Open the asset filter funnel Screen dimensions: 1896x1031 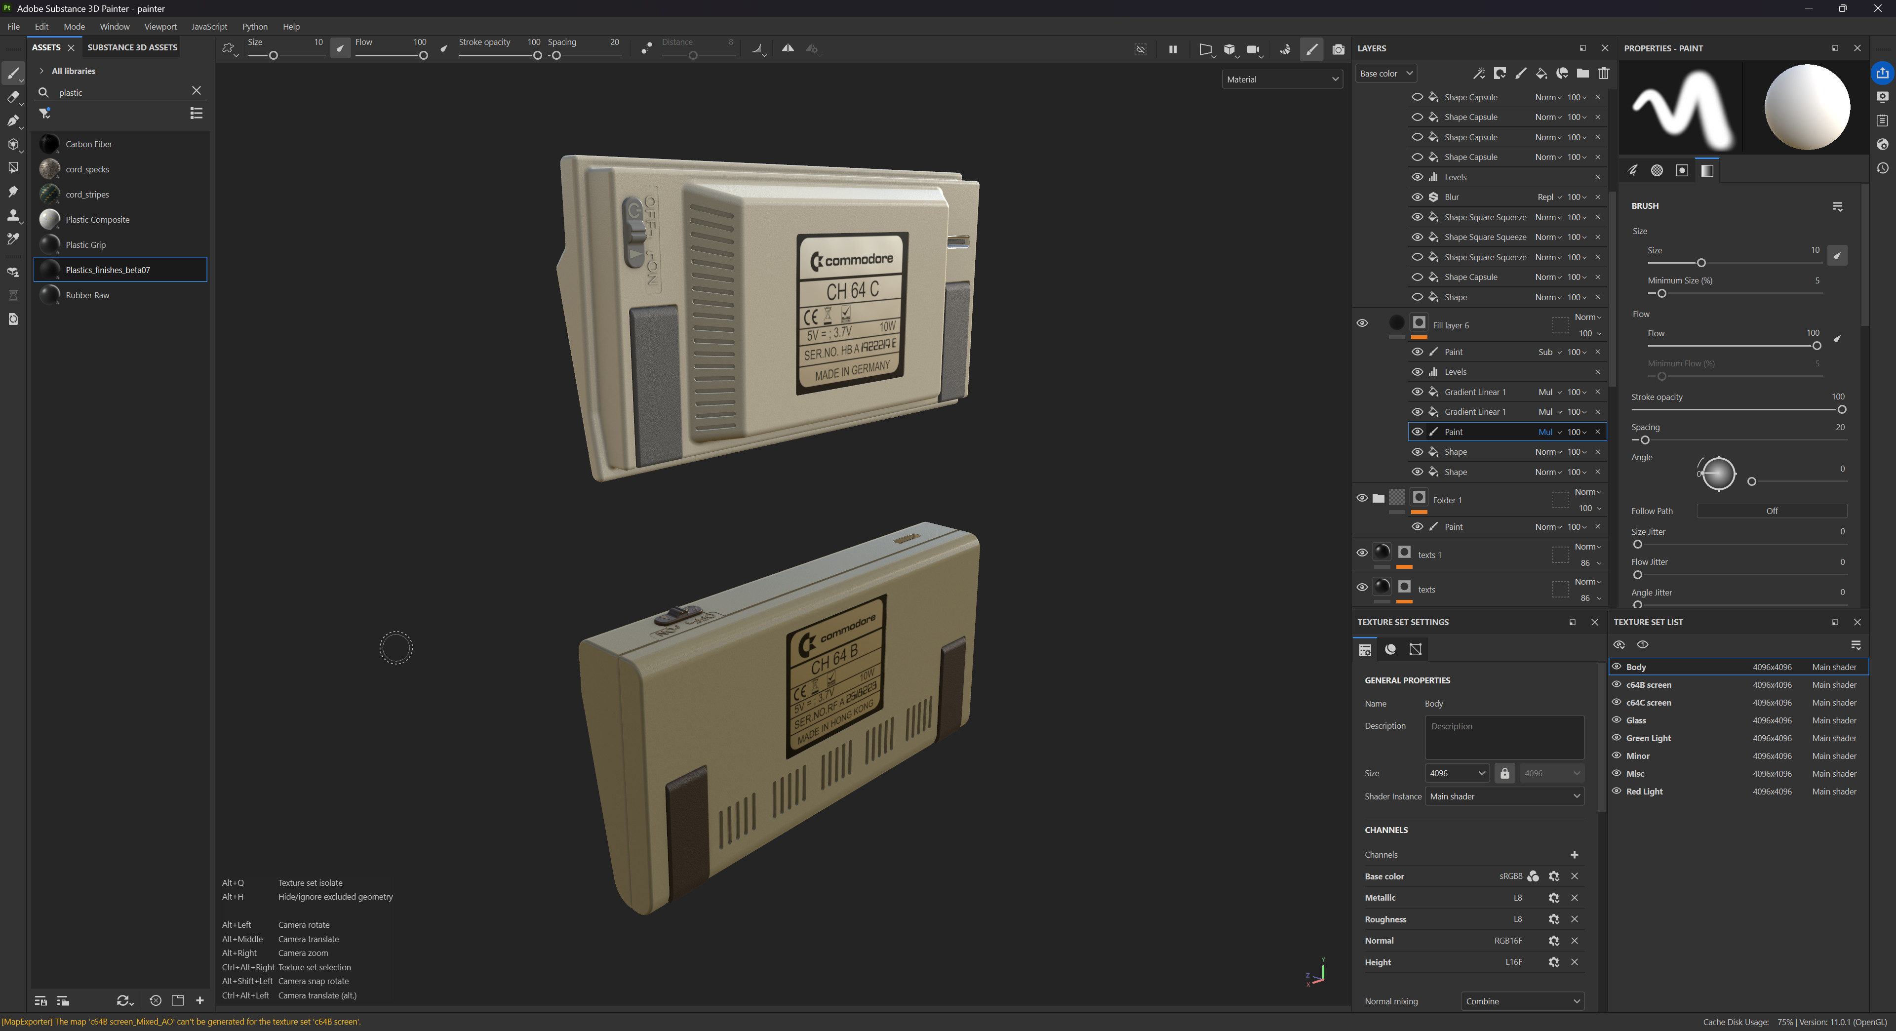point(45,114)
